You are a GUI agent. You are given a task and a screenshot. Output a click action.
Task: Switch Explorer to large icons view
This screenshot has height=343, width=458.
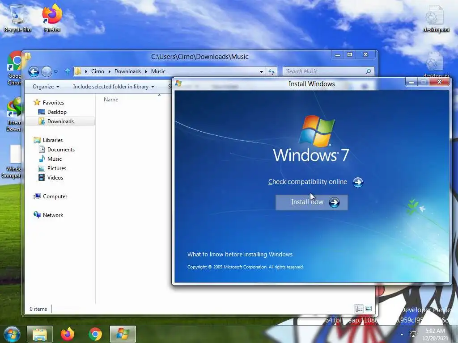(x=369, y=309)
